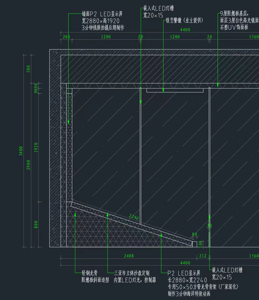This screenshot has width=259, height=300.
Task: Click the 500 vertical dimension at top left
Action: (x=29, y=69)
